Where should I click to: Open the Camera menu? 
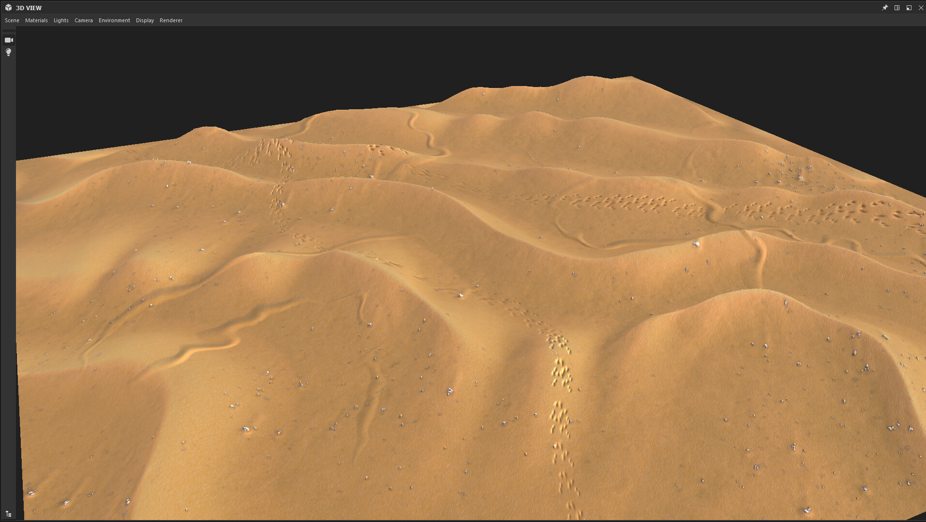coord(83,20)
